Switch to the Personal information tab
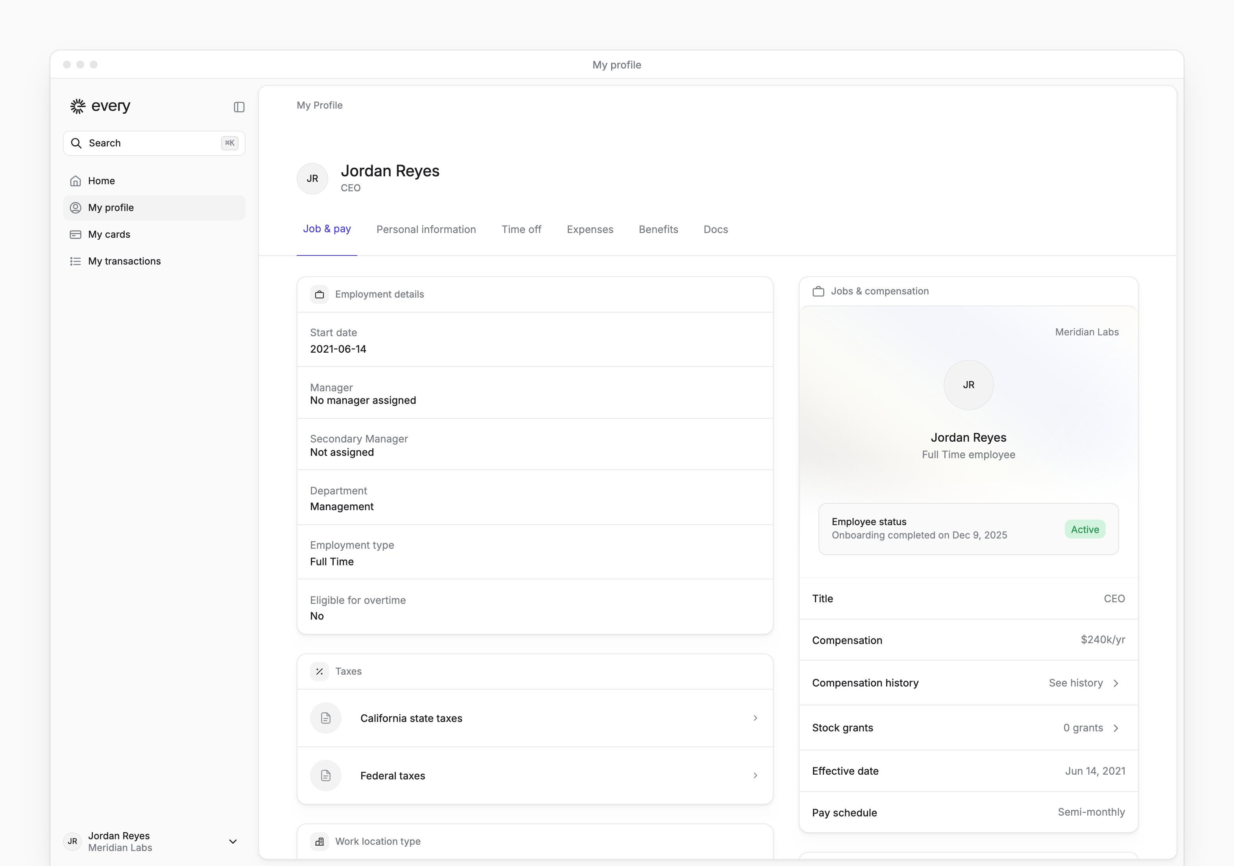The image size is (1234, 866). [426, 229]
